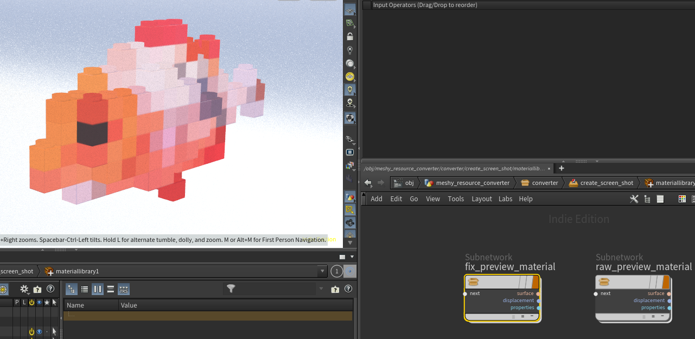Screen dimensions: 695x339
Task: Sort by the Value column header
Action: 235,305
